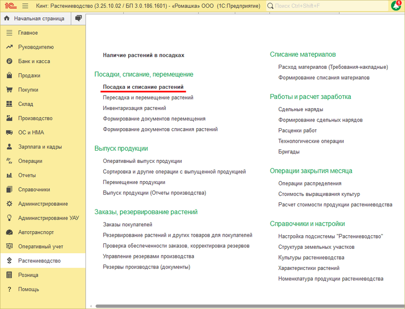The height and width of the screenshot is (309, 405).
Task: Open the Отчеты section icon
Action: tap(9, 175)
